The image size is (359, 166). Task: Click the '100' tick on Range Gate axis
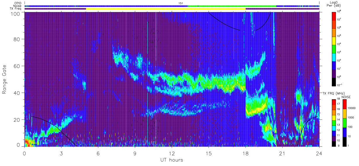tap(15, 13)
